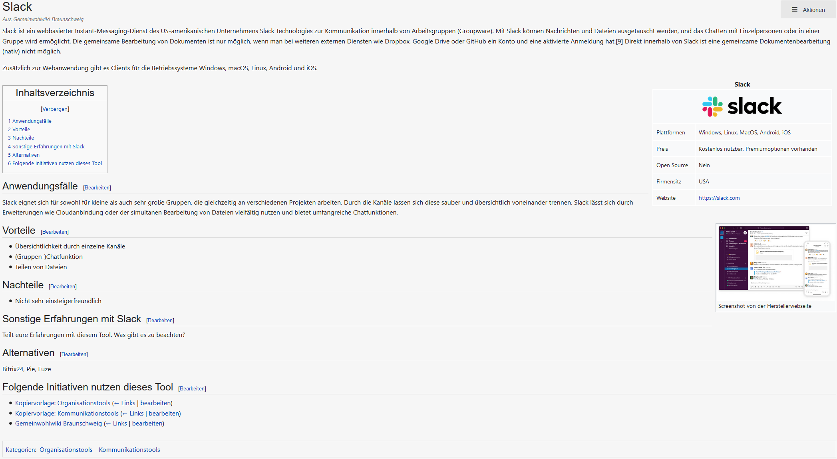Edit the Nachteile section via Bearbeiten
This screenshot has height=459, width=837.
pyautogui.click(x=63, y=286)
